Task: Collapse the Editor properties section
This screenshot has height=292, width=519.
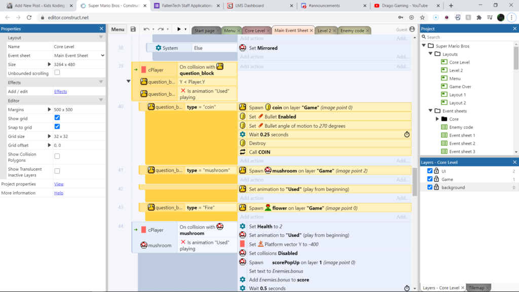Action: 101,100
